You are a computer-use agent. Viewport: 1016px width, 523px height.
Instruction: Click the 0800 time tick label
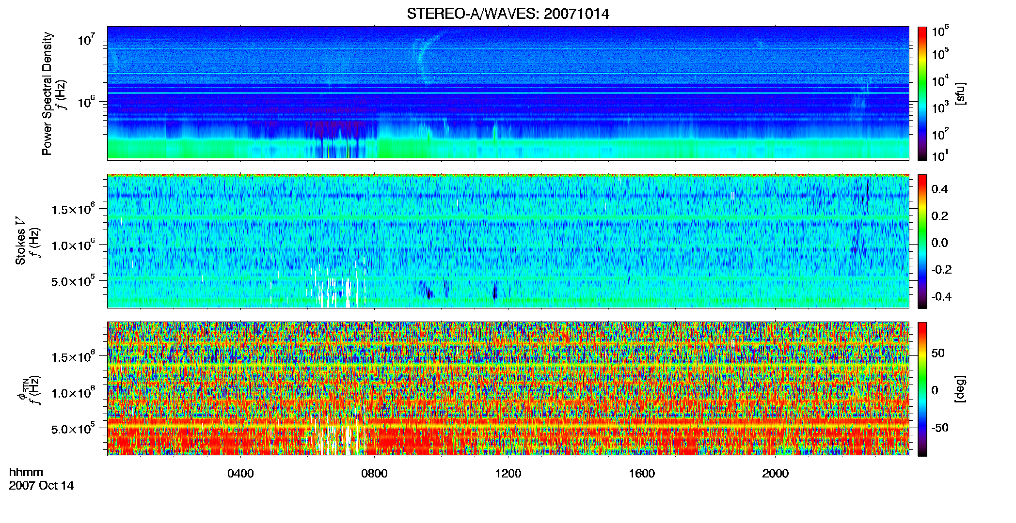coord(374,474)
